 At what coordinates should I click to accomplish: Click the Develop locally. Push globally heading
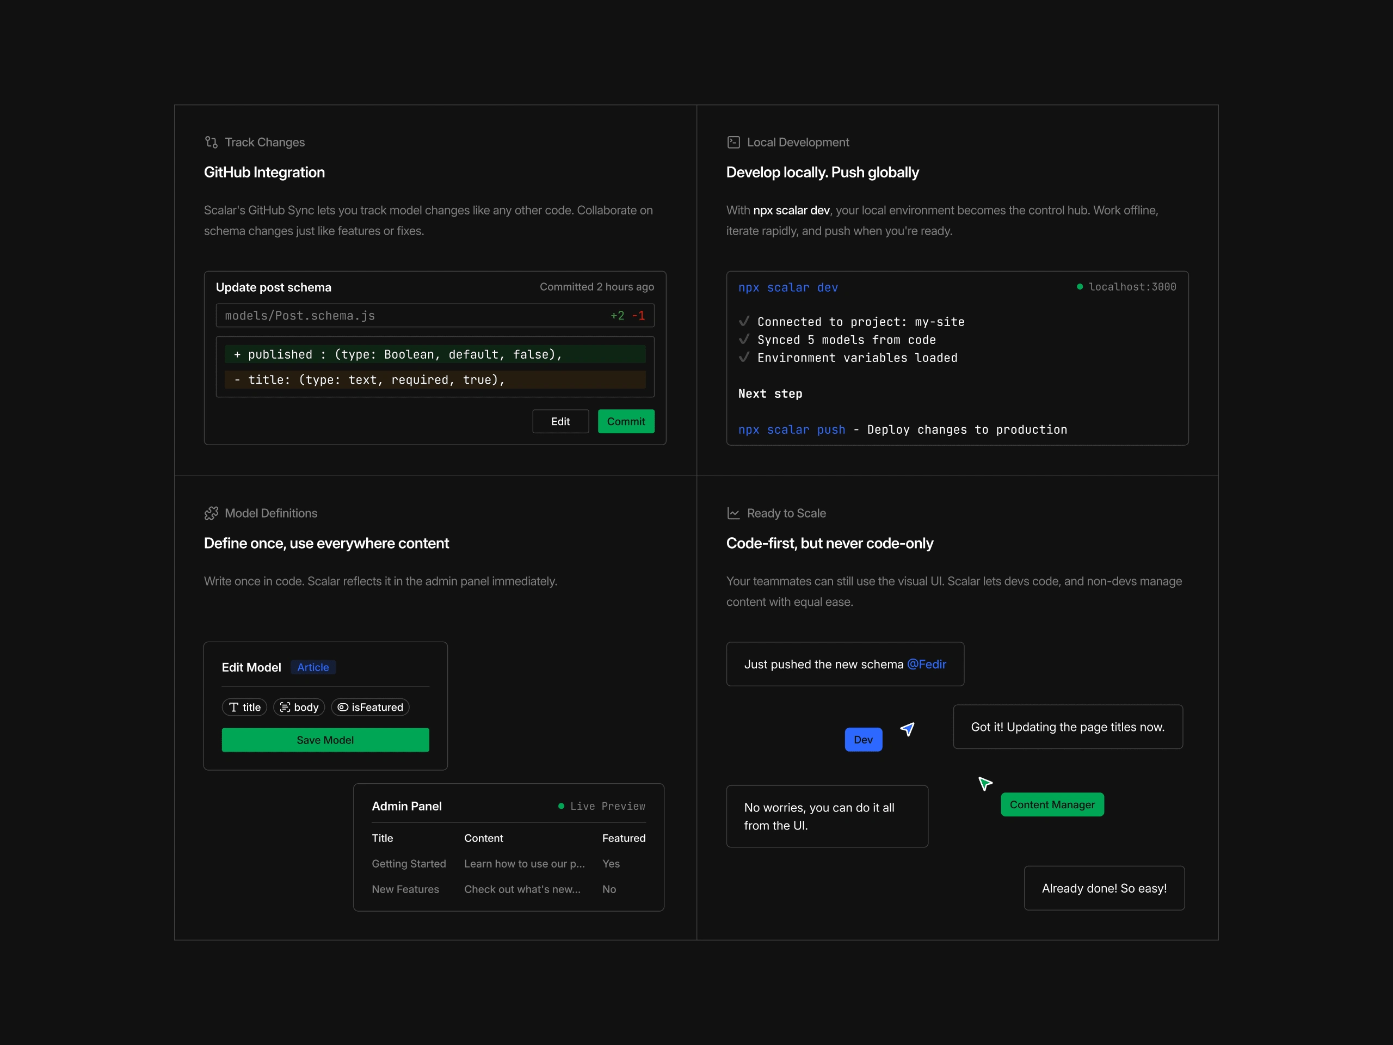(822, 172)
